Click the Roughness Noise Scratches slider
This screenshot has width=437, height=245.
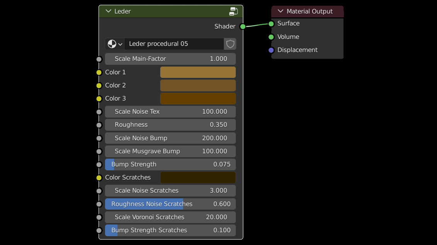point(170,204)
